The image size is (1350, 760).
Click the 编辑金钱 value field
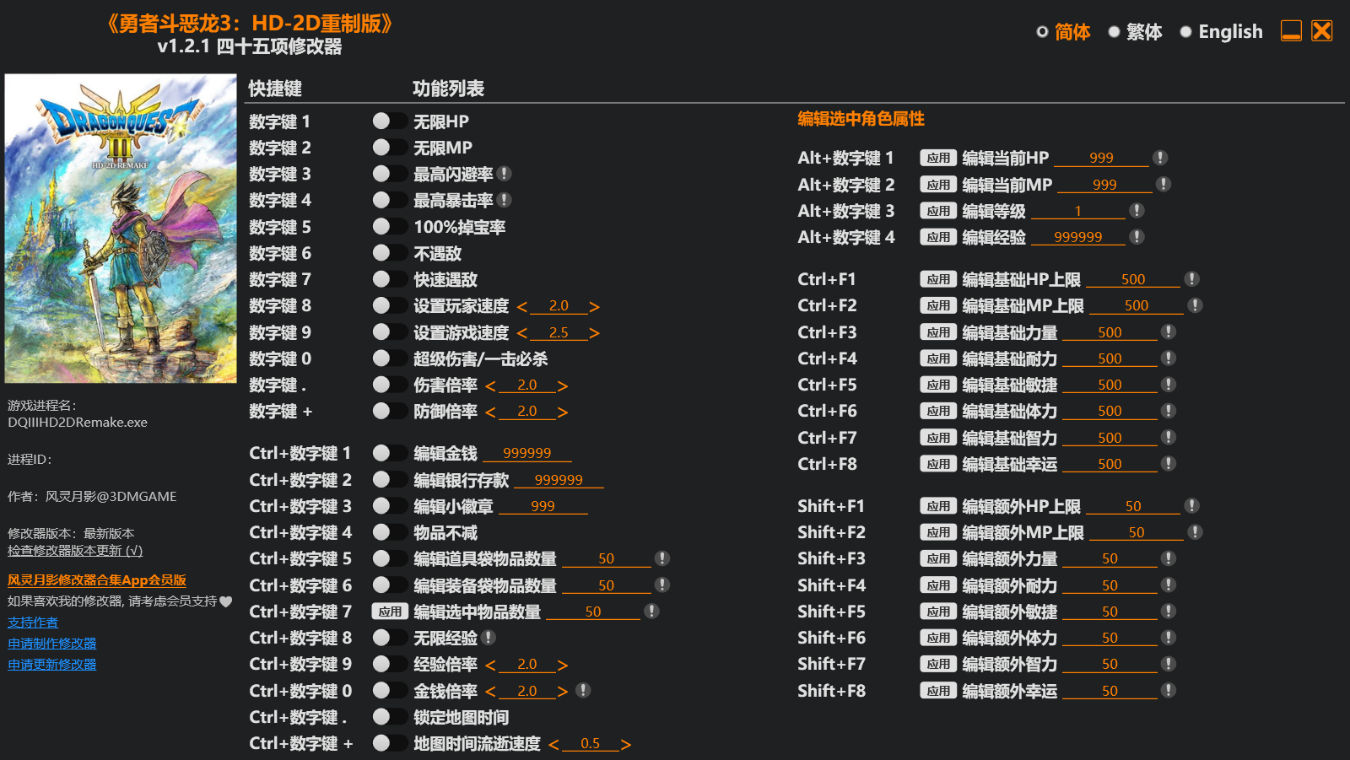[x=527, y=453]
